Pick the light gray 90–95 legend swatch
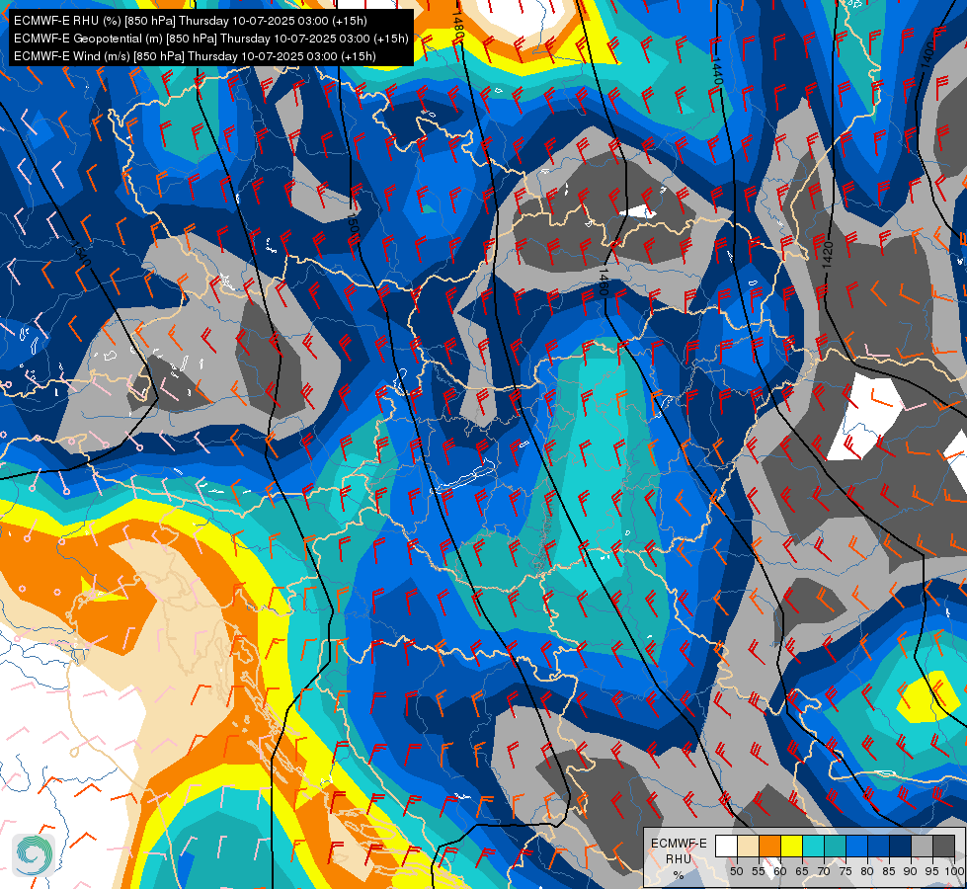The image size is (967, 889). pos(922,846)
